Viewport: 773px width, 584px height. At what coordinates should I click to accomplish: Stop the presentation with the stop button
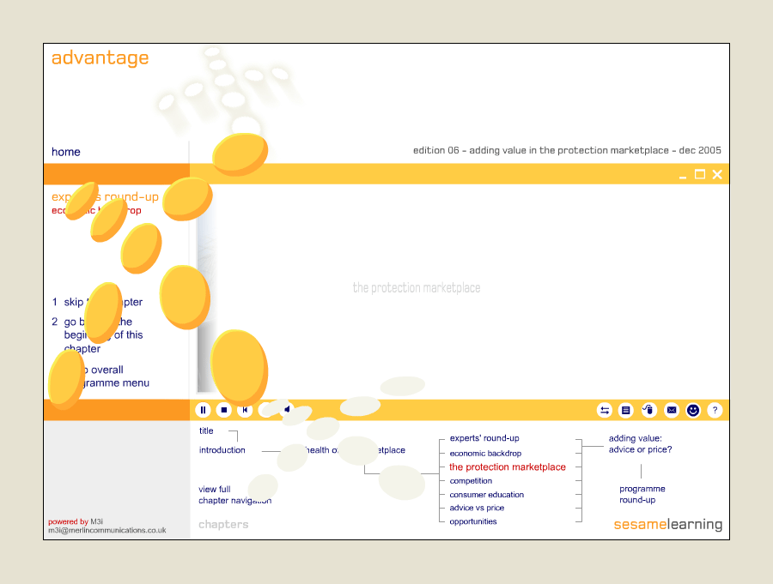pos(224,410)
